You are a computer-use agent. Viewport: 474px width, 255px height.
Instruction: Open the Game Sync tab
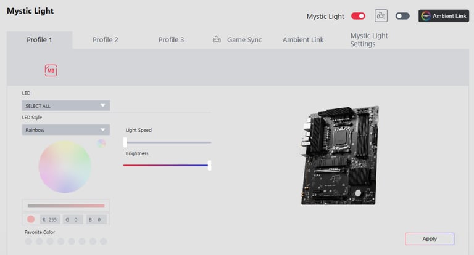[x=237, y=40]
